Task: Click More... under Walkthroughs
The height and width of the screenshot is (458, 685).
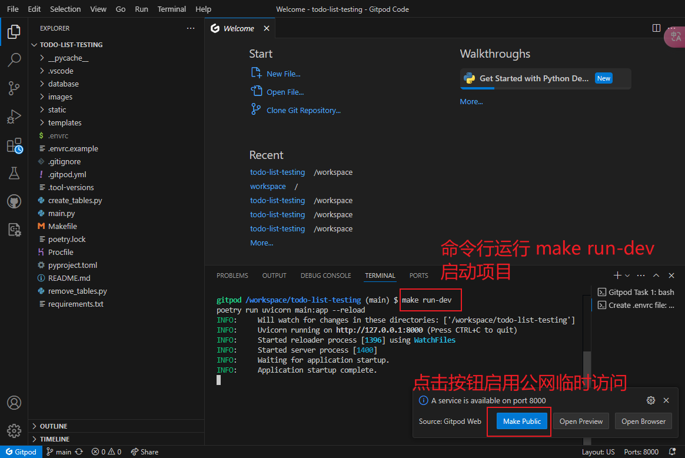Action: 471,101
